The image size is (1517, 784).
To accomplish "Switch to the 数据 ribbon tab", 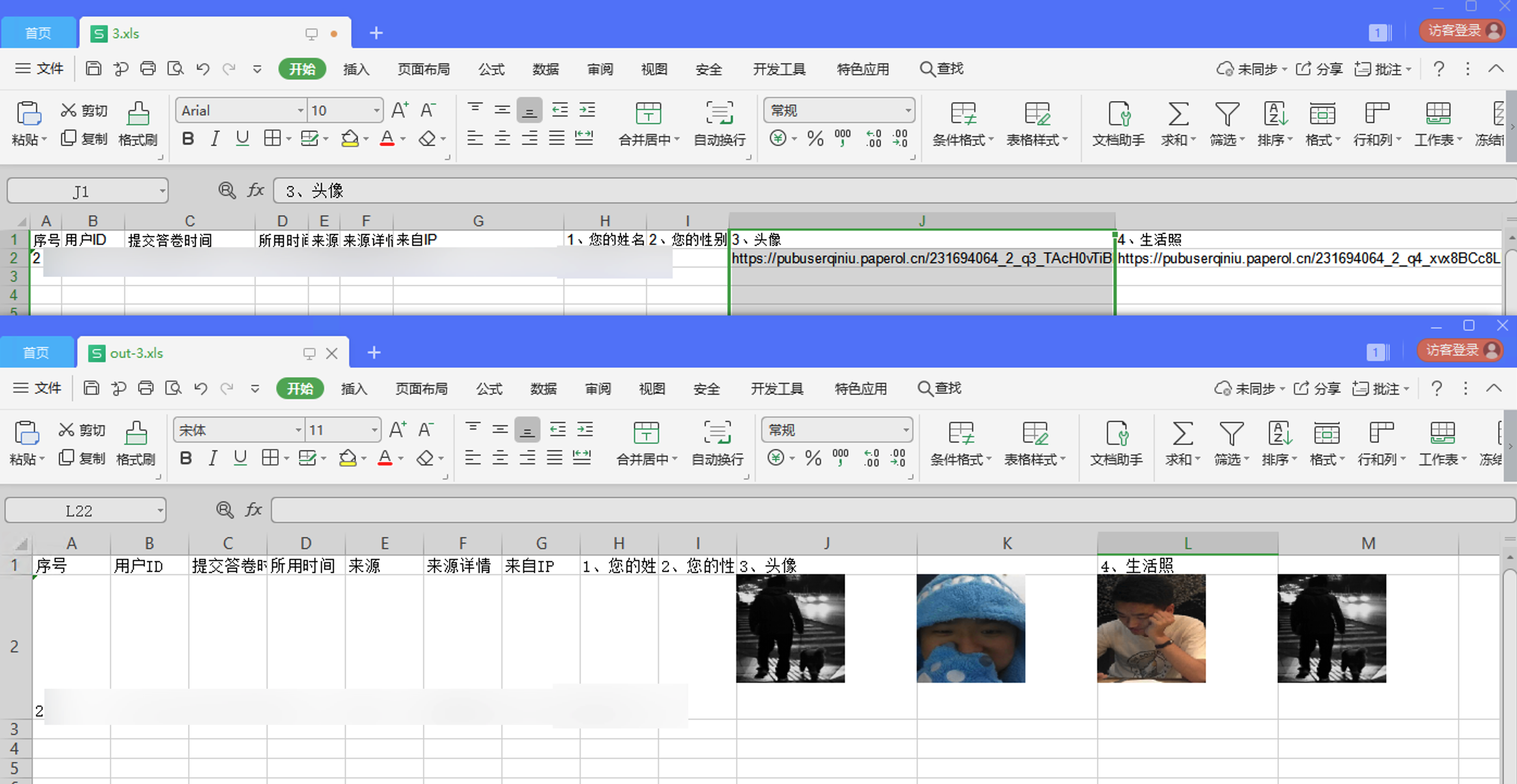I will pyautogui.click(x=545, y=69).
